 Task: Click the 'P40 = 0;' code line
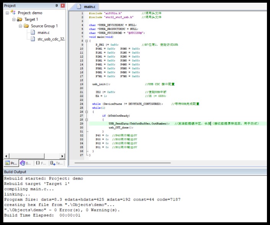(102, 136)
